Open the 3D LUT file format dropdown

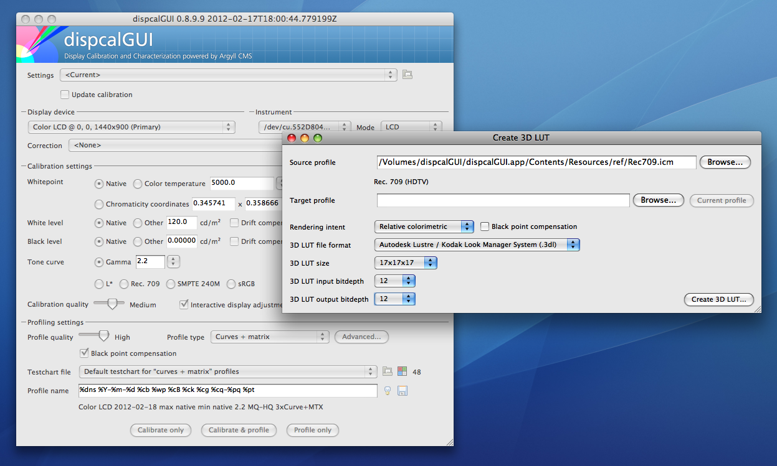coord(477,245)
